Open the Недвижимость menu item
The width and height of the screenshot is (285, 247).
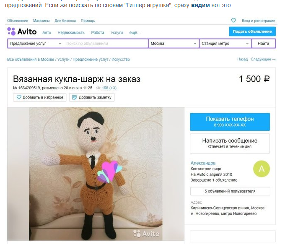click(71, 33)
